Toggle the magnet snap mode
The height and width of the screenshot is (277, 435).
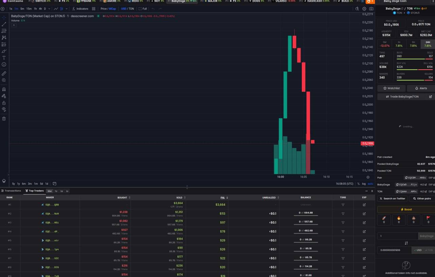(x=4, y=89)
